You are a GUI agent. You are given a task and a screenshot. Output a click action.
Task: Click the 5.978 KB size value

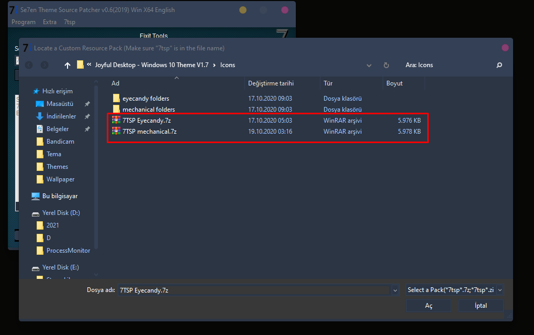click(409, 132)
